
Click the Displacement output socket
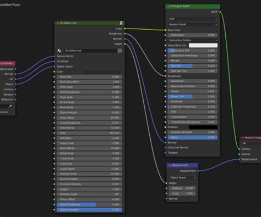point(198,171)
